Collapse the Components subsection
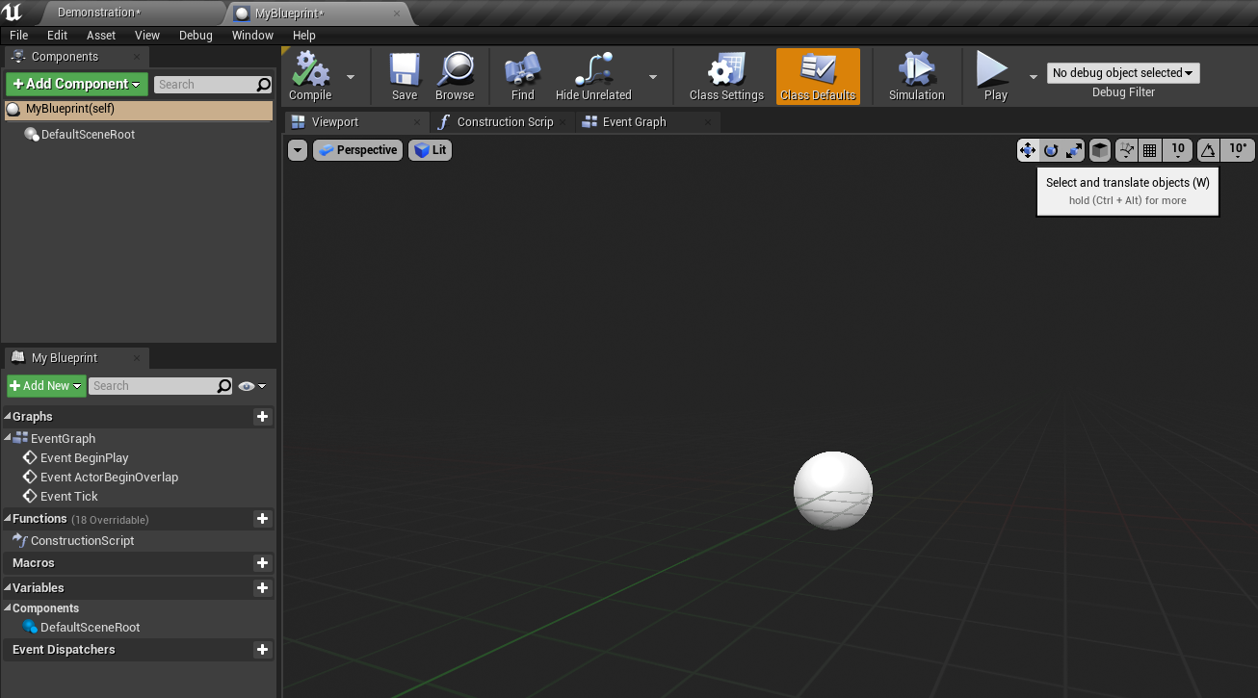The width and height of the screenshot is (1258, 698). [8, 608]
